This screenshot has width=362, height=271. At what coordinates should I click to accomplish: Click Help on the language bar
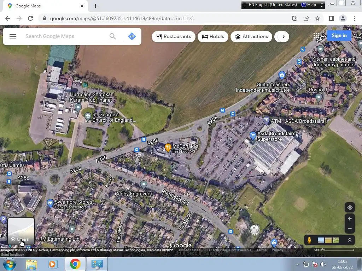click(x=309, y=5)
